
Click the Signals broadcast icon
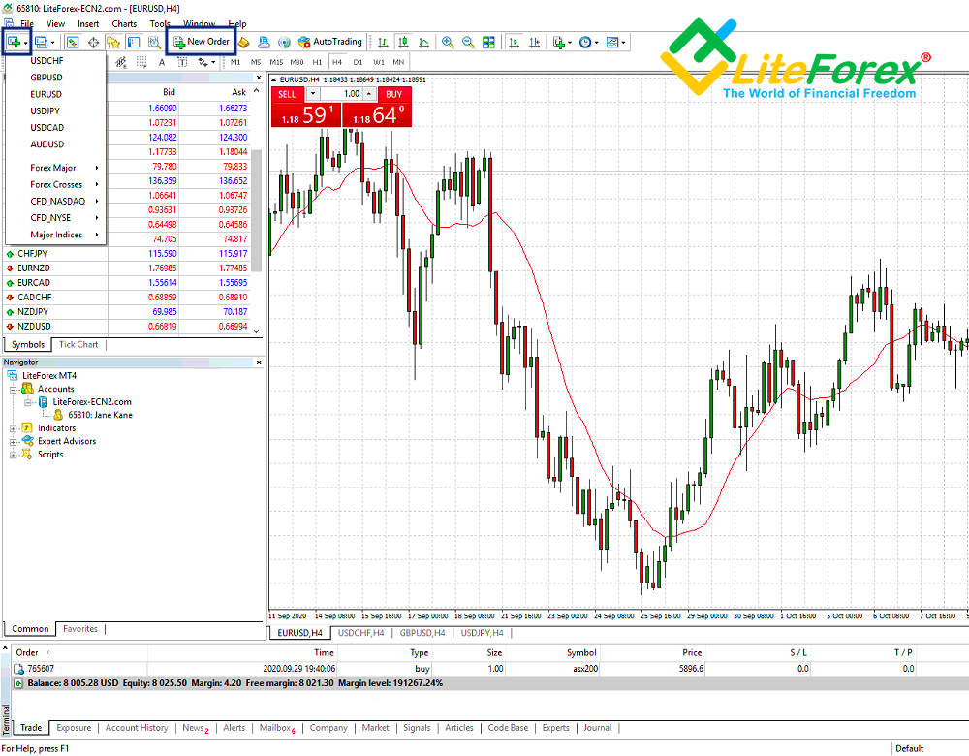(284, 42)
